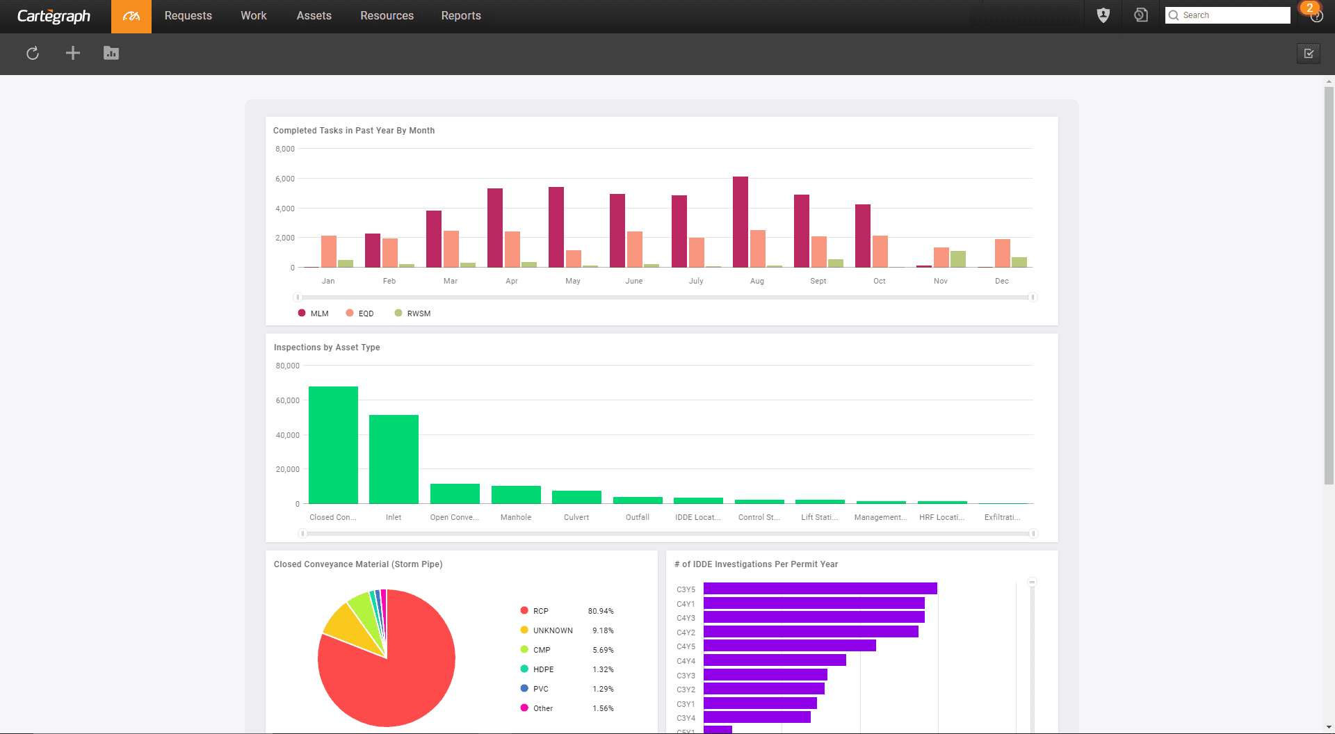Image resolution: width=1335 pixels, height=734 pixels.
Task: Open the dashboard home gauge icon
Action: click(x=131, y=16)
